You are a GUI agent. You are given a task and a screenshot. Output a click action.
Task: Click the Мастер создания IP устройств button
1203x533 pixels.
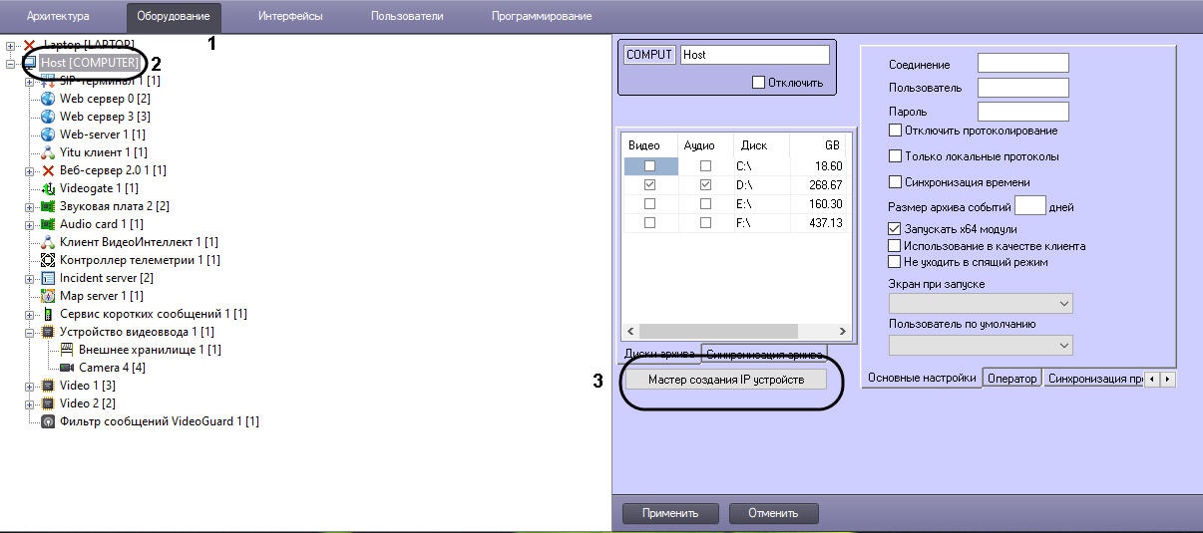725,380
